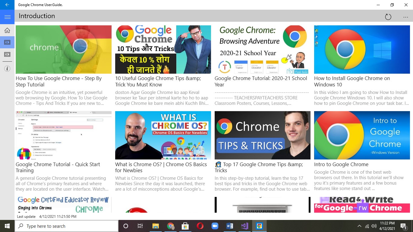Image resolution: width=413 pixels, height=232 pixels.
Task: Open Visual Studio from taskbar
Action: (x=244, y=226)
